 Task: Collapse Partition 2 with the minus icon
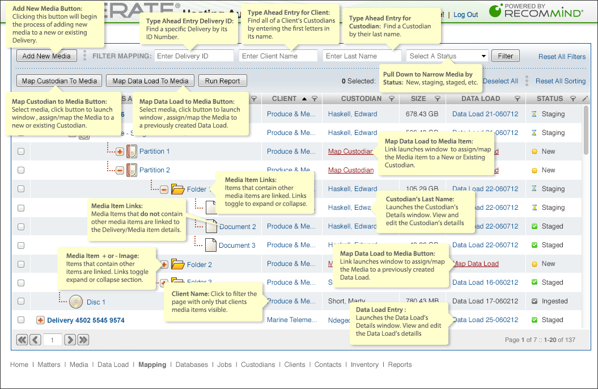(x=120, y=171)
